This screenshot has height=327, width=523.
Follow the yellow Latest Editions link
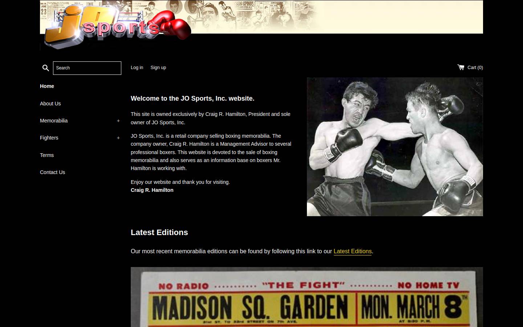[353, 251]
